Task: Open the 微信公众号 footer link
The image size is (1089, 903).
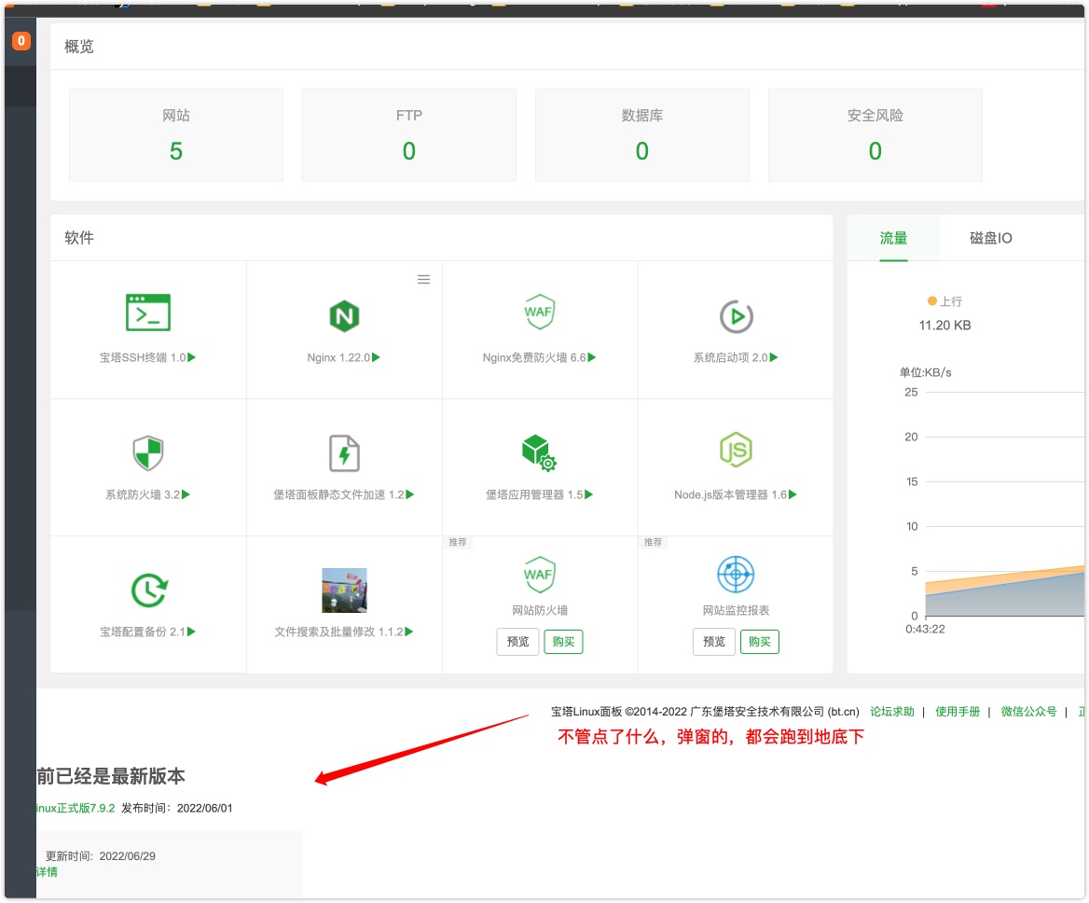Action: (x=1027, y=711)
